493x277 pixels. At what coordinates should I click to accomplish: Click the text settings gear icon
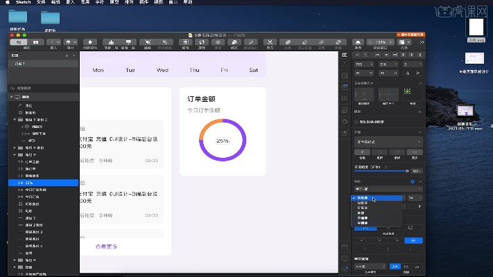tap(413, 181)
